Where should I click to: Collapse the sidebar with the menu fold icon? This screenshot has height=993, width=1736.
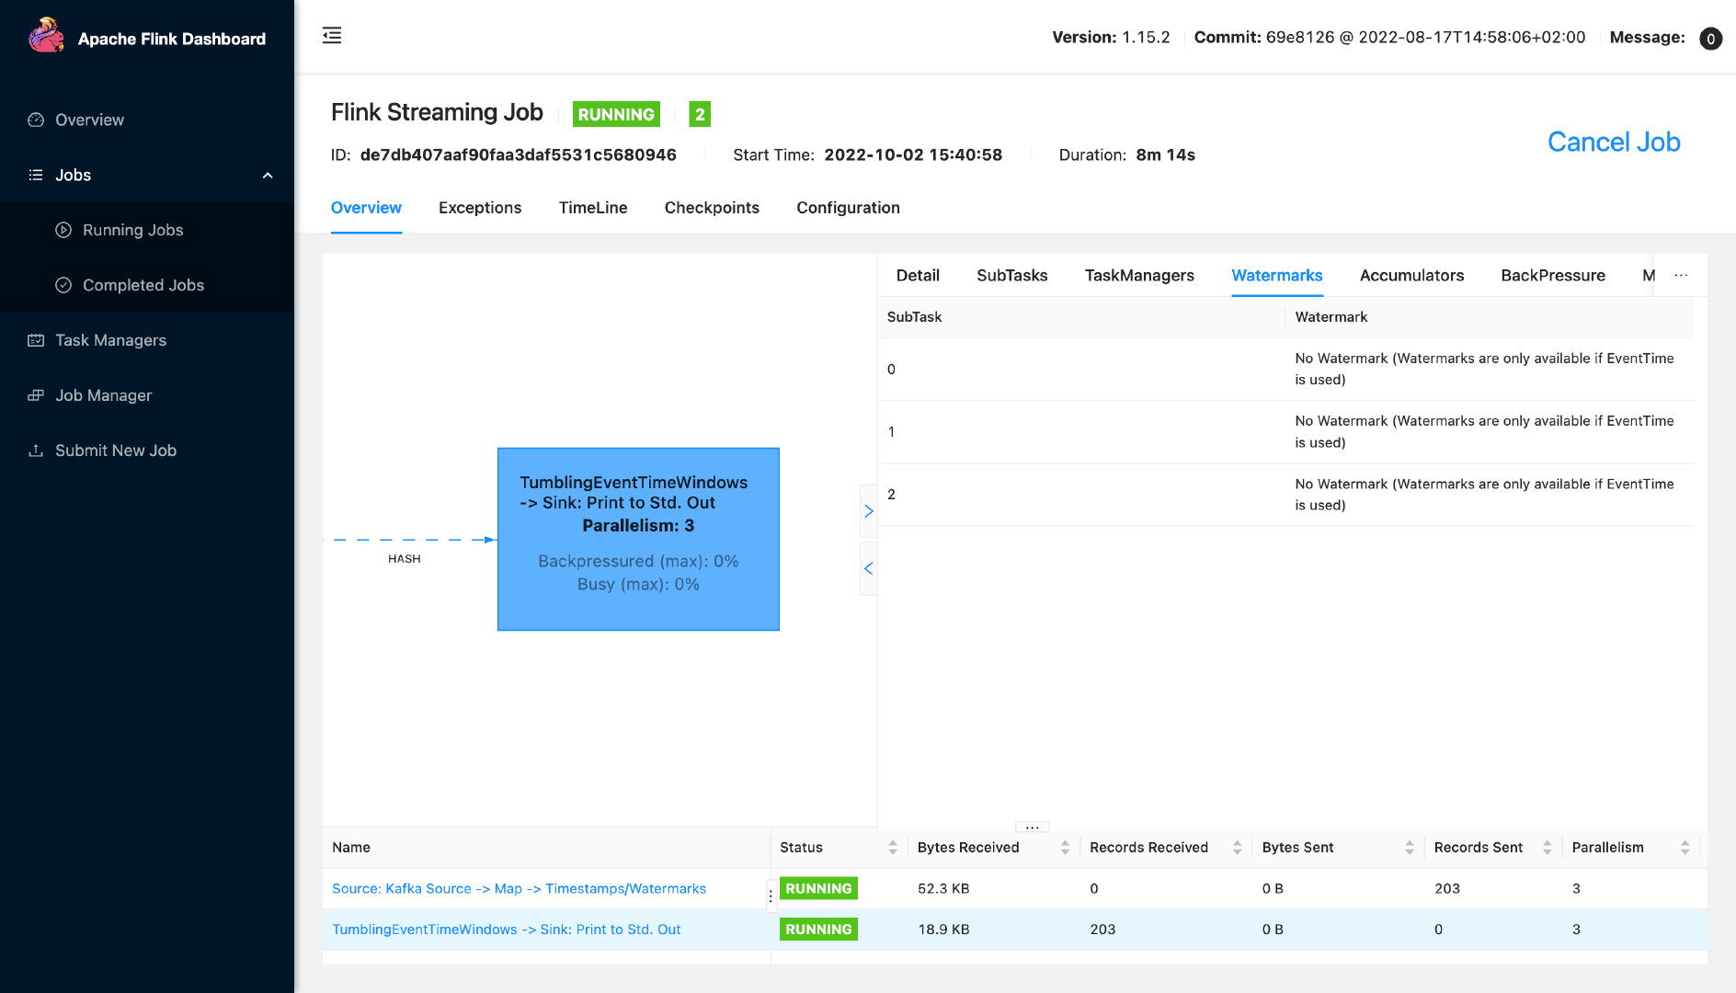332,36
